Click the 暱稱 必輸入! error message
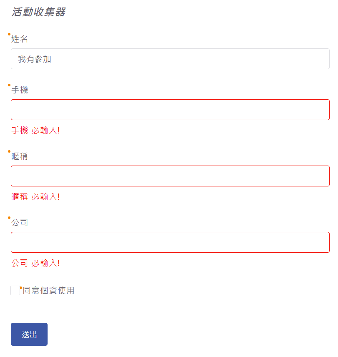The image size is (338, 357). point(35,197)
